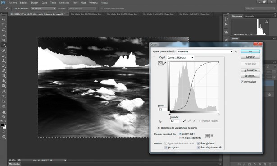This screenshot has width=277, height=166.
Task: Open the Ajuste preestablecido dropdown
Action: 205,51
